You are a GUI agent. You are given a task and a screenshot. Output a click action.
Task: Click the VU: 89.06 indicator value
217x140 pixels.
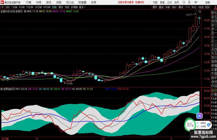77,89
